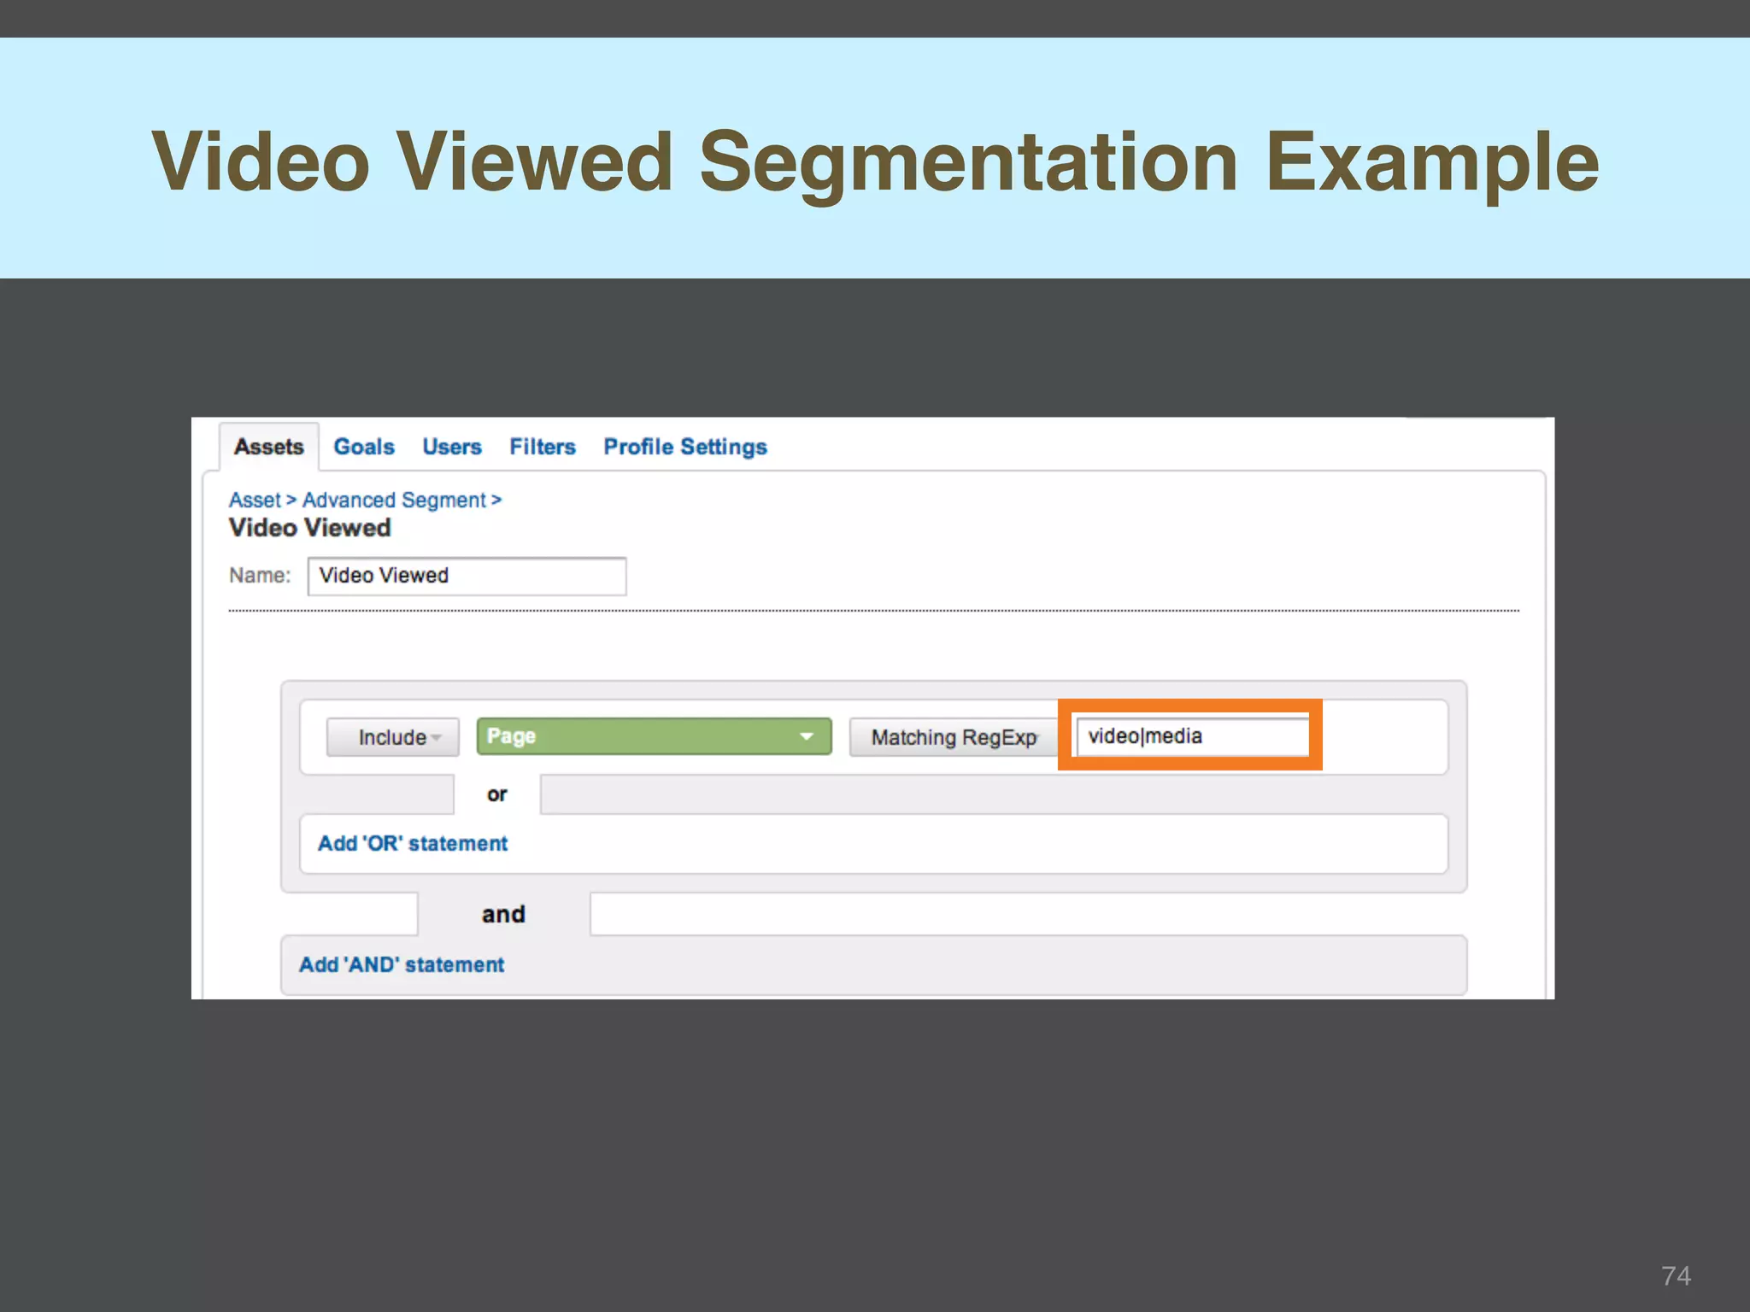Focus the segment Name input field
This screenshot has width=1750, height=1312.
(x=467, y=576)
